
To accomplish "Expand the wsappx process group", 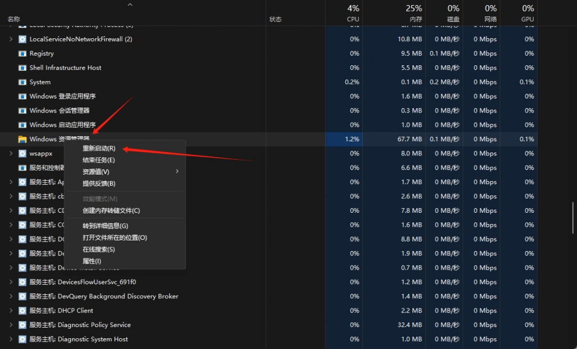I will coord(11,153).
